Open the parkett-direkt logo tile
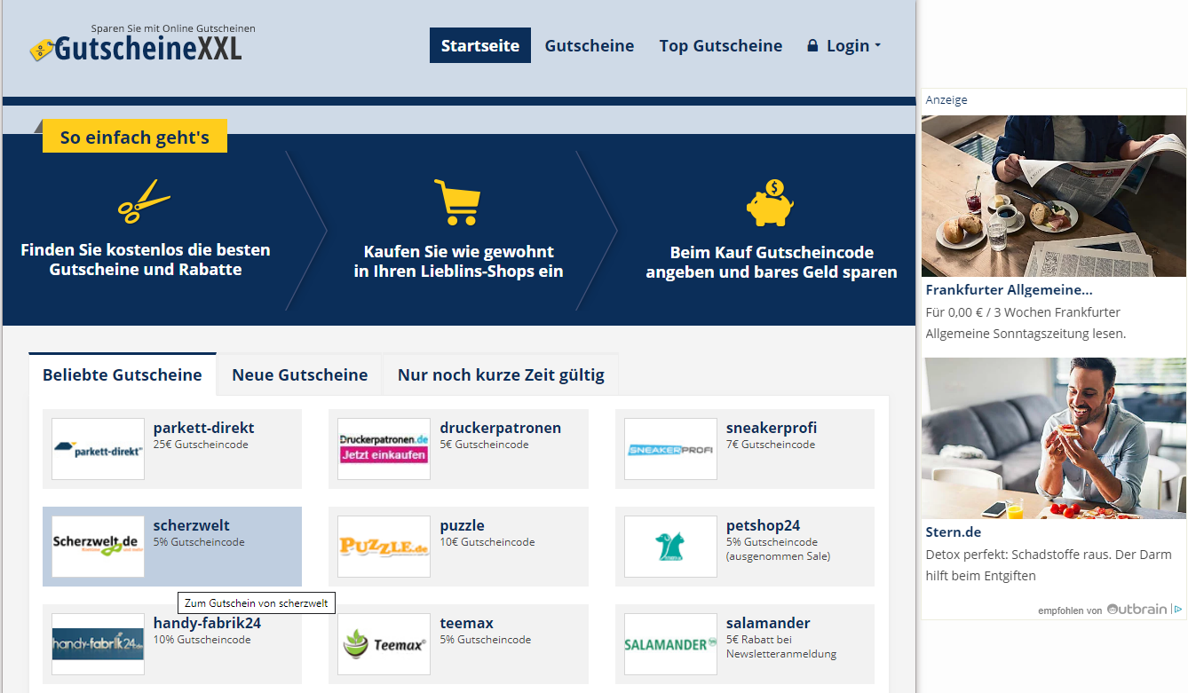The image size is (1188, 693). click(x=98, y=449)
